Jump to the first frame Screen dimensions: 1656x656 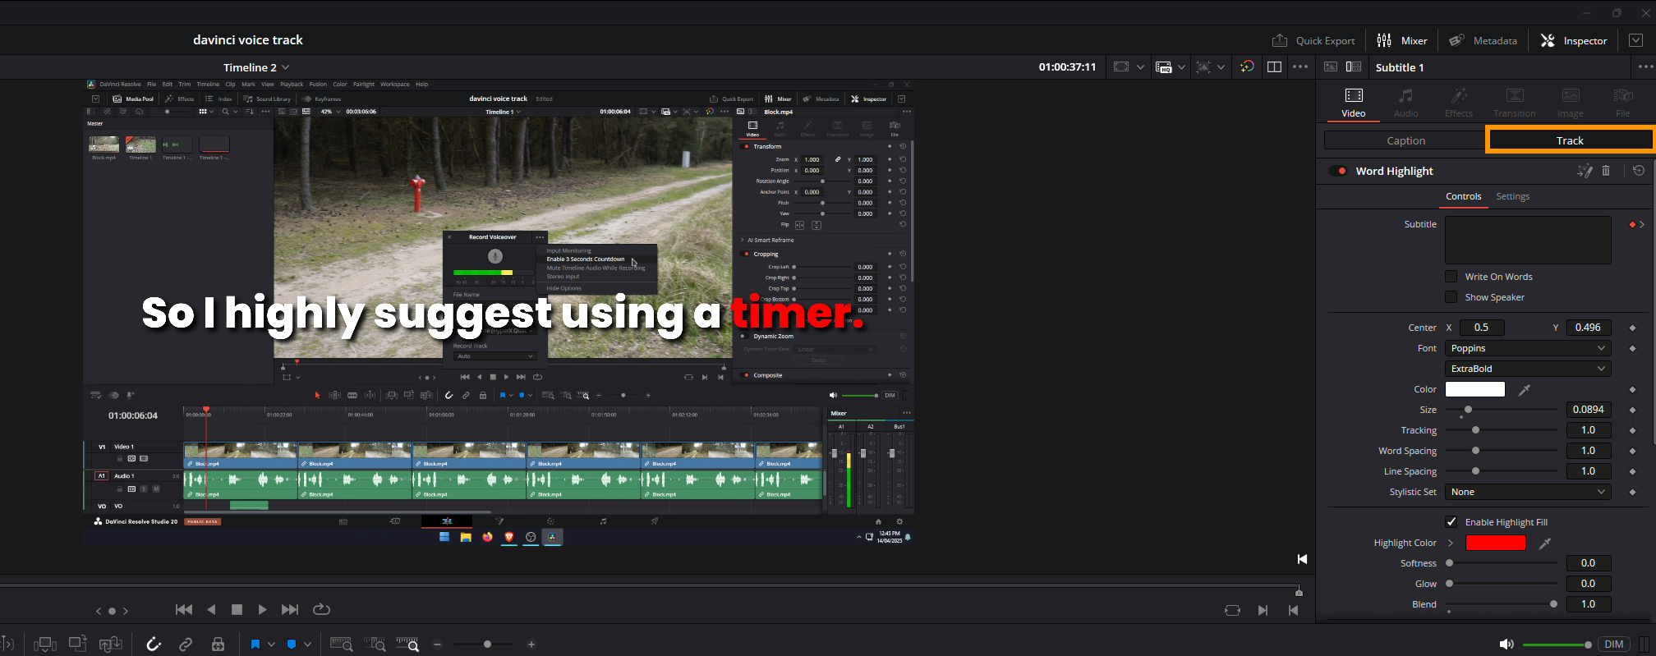184,609
